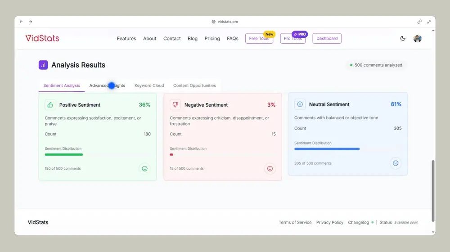
Task: Click the red frowning face icon
Action: (x=270, y=169)
